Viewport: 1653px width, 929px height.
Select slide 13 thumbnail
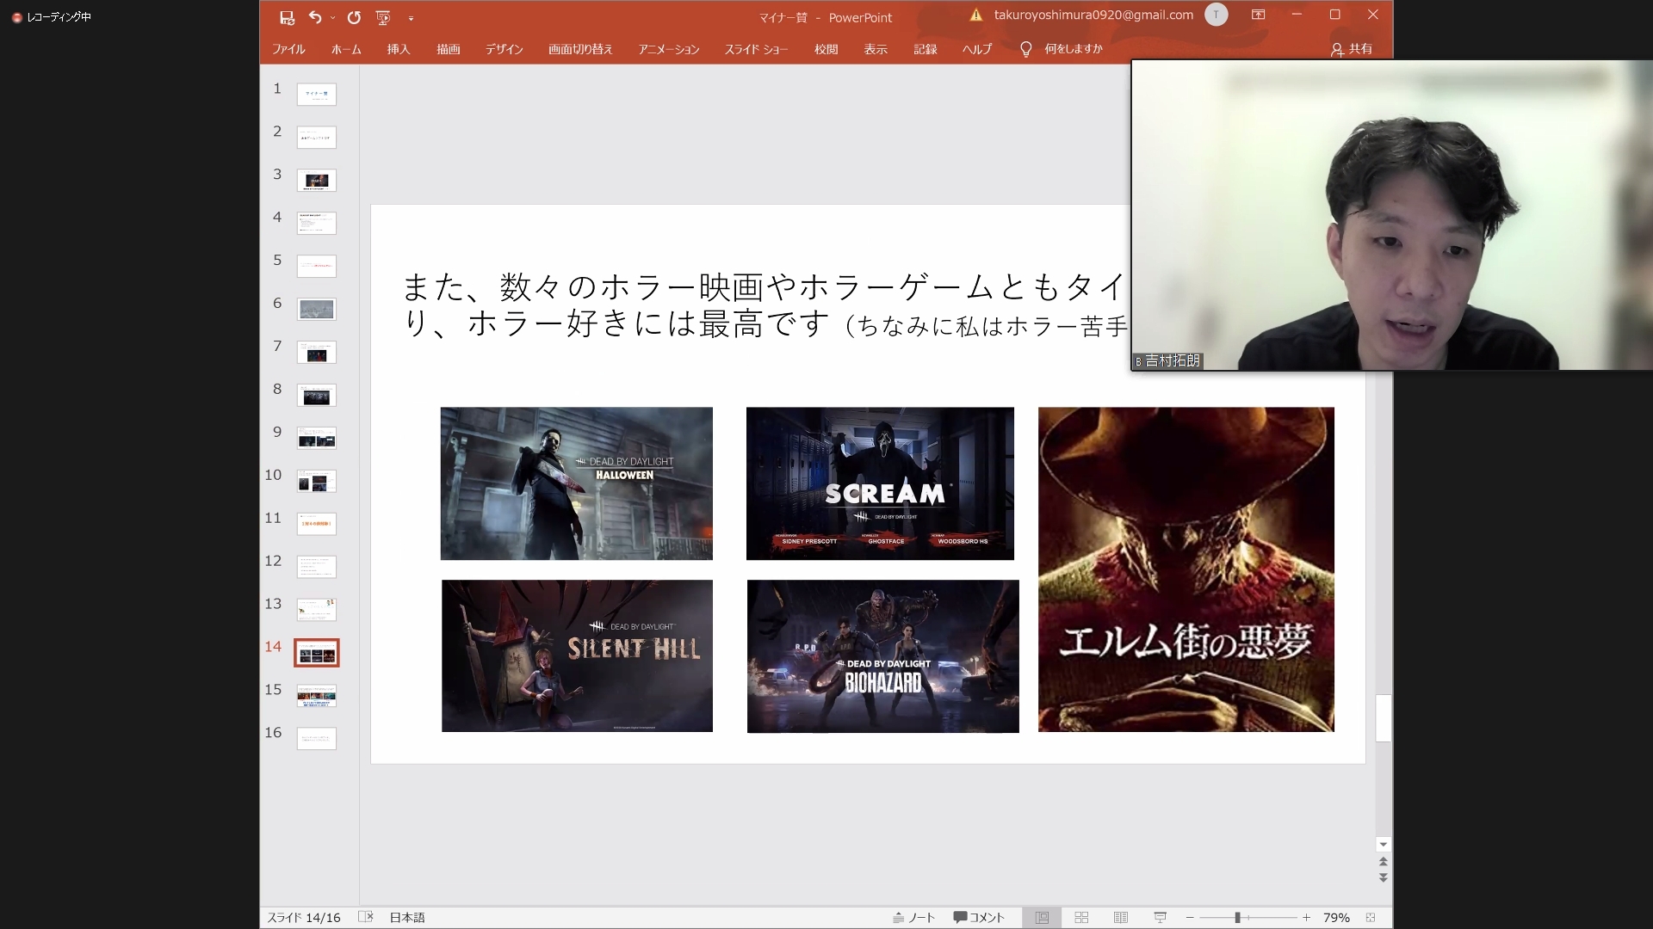click(316, 610)
